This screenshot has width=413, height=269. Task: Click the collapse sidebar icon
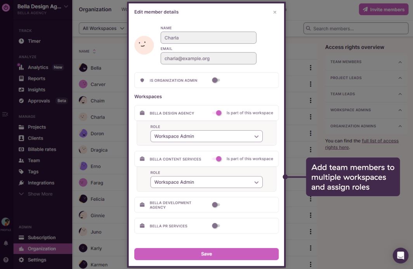pyautogui.click(x=5, y=114)
